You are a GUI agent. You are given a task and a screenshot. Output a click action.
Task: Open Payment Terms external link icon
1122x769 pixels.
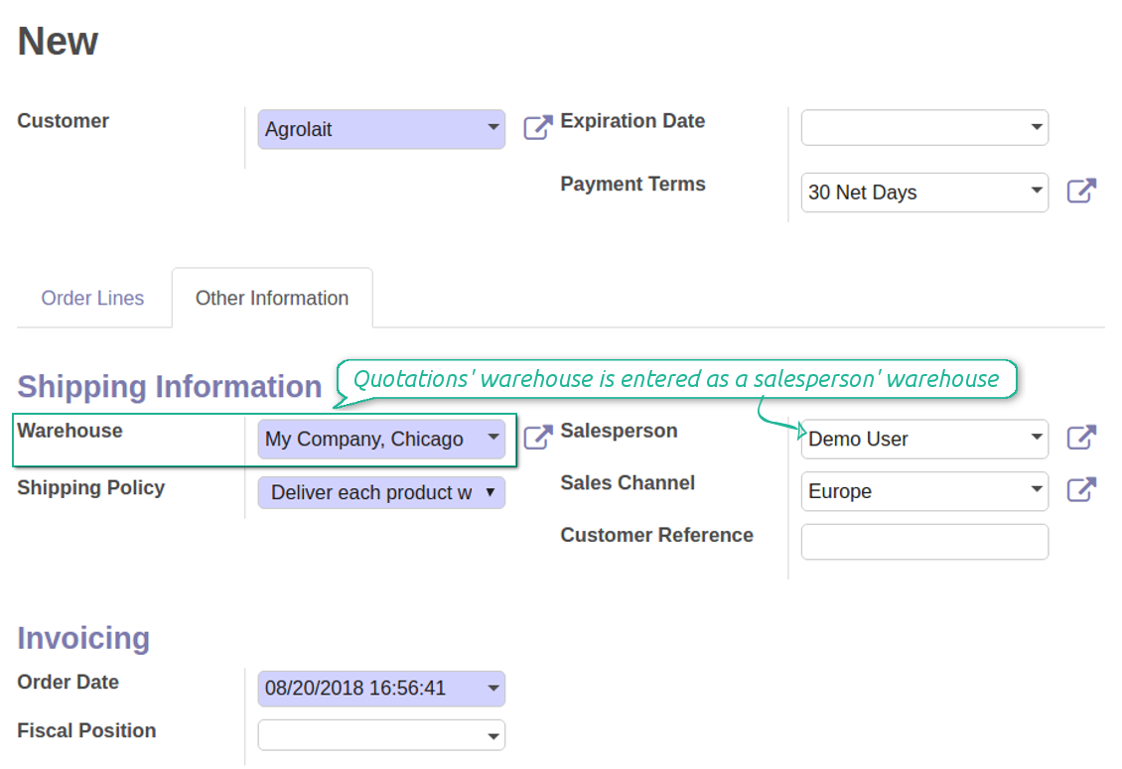pyautogui.click(x=1081, y=191)
